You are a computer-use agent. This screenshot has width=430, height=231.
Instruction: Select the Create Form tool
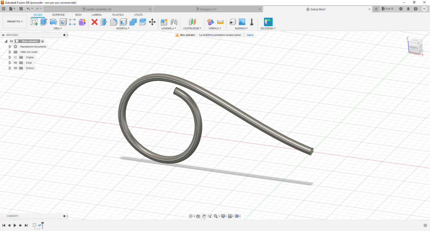click(x=82, y=22)
